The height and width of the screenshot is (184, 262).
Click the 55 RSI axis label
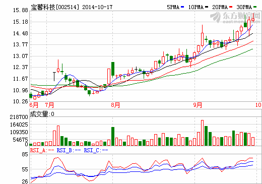pyautogui.click(x=25, y=170)
